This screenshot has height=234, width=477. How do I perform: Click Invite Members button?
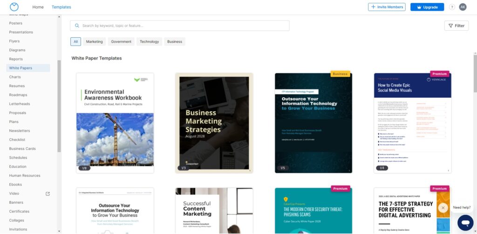coord(387,7)
